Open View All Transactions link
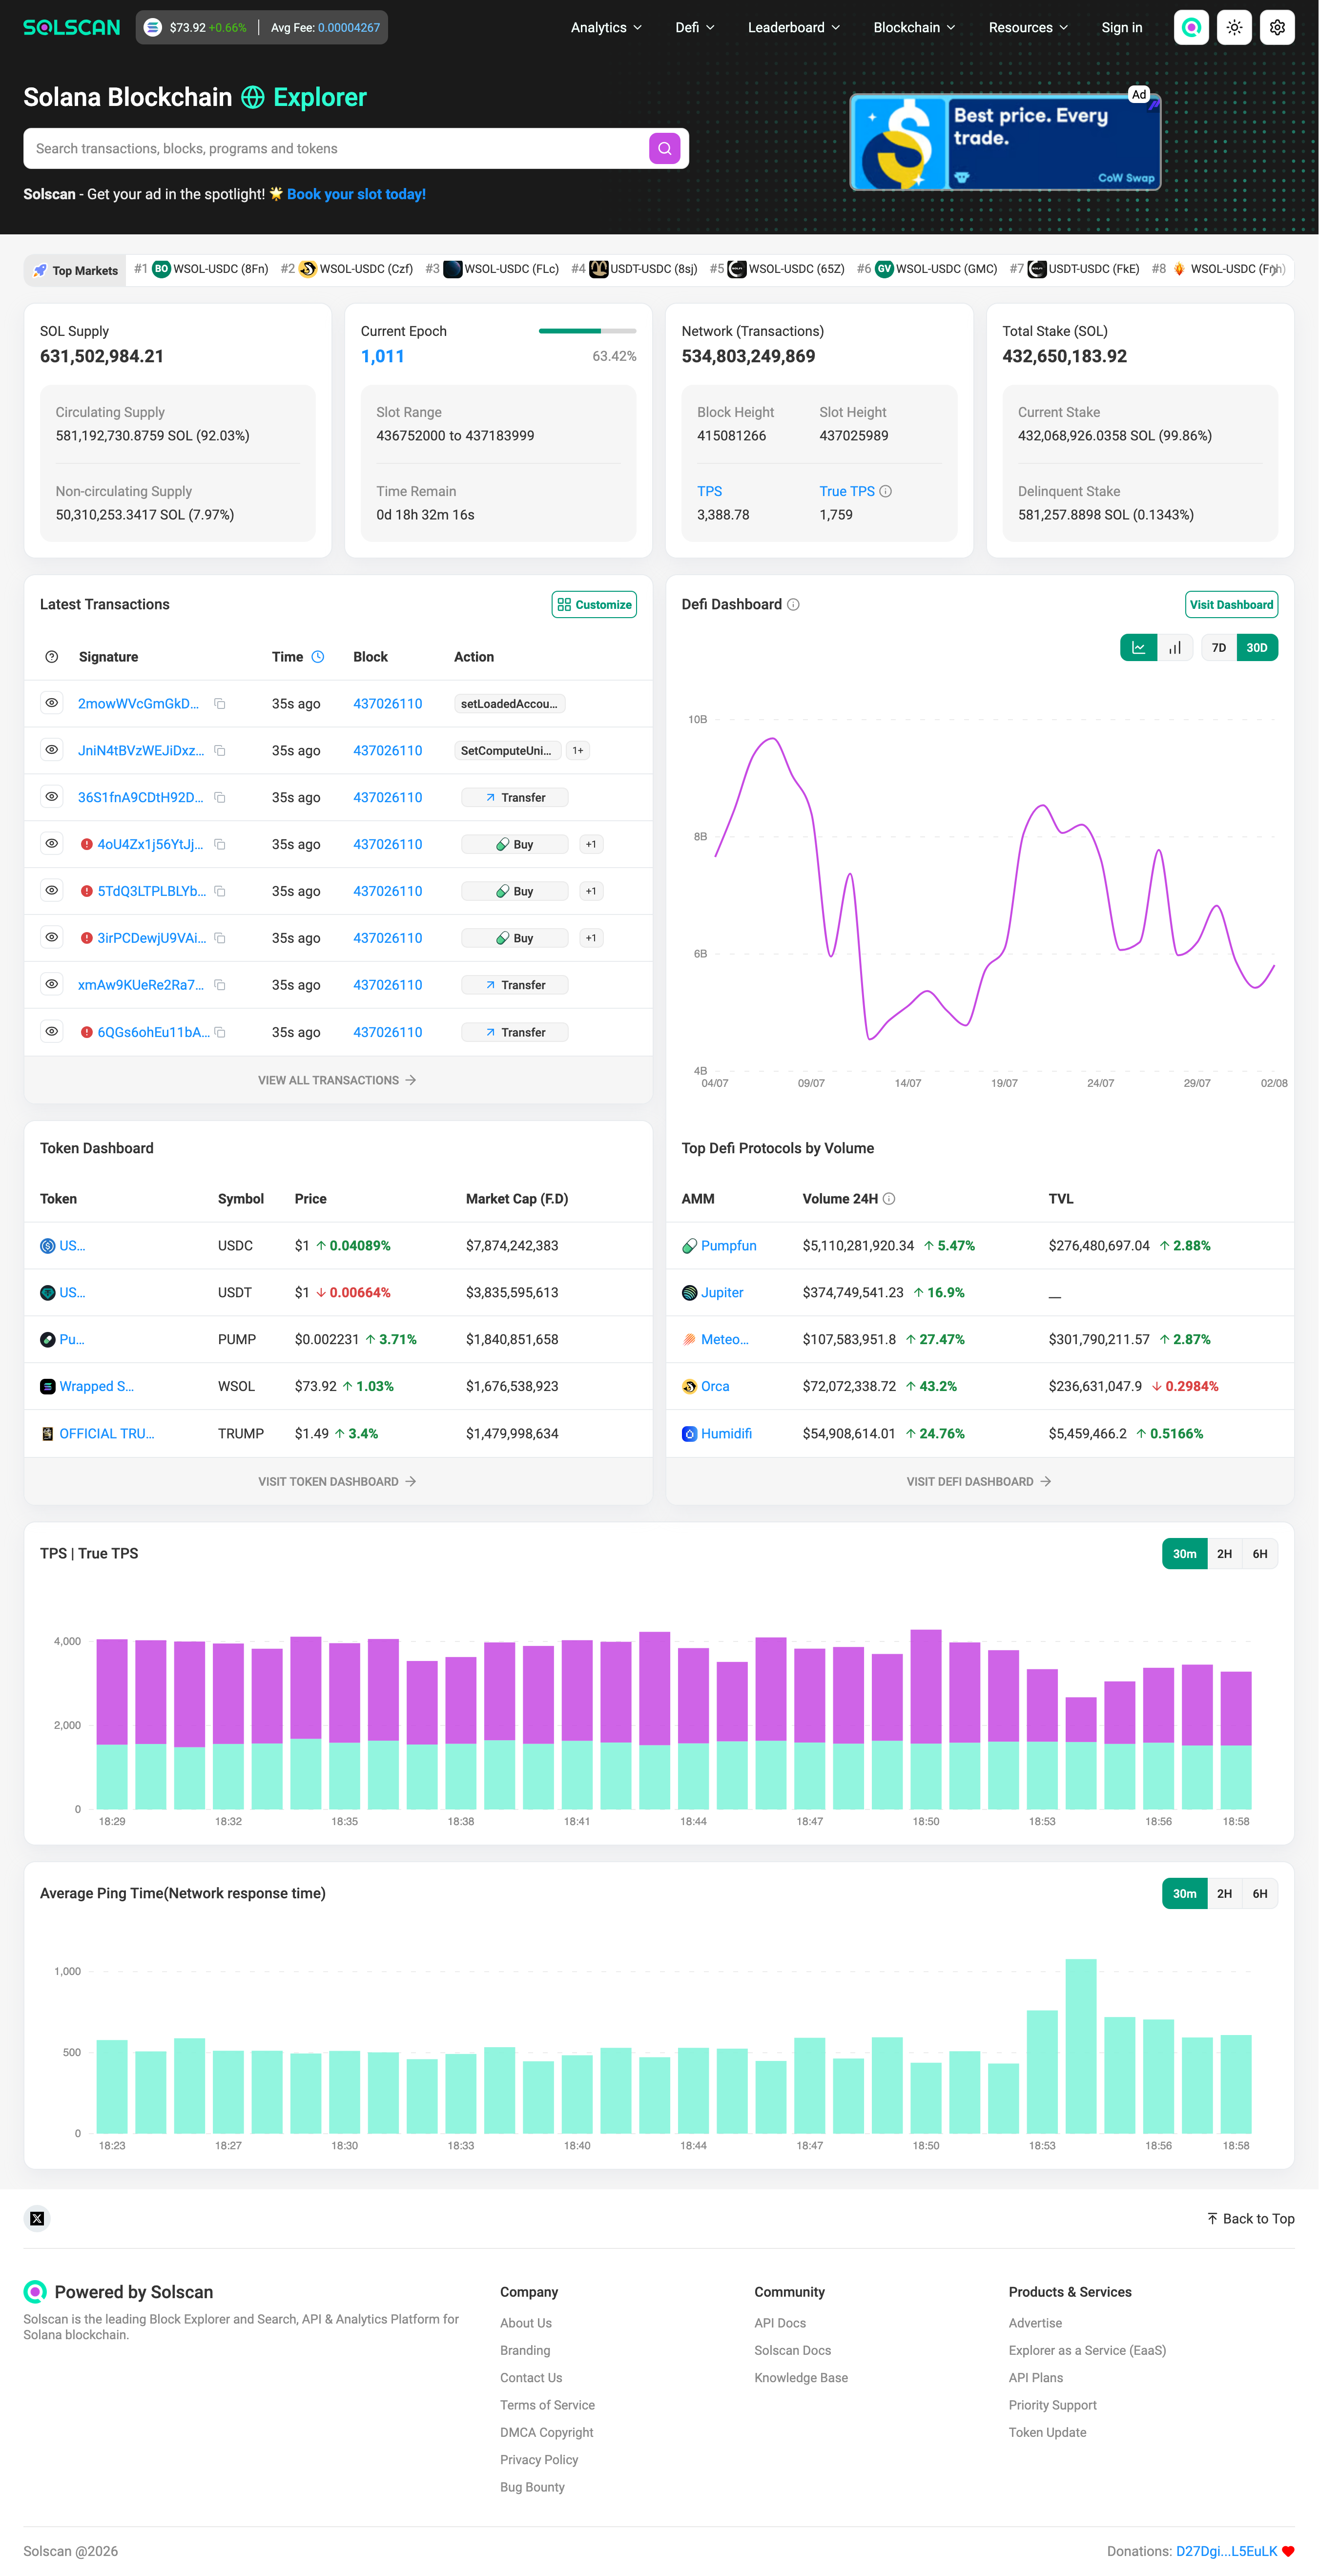The height and width of the screenshot is (2576, 1319). coord(337,1080)
